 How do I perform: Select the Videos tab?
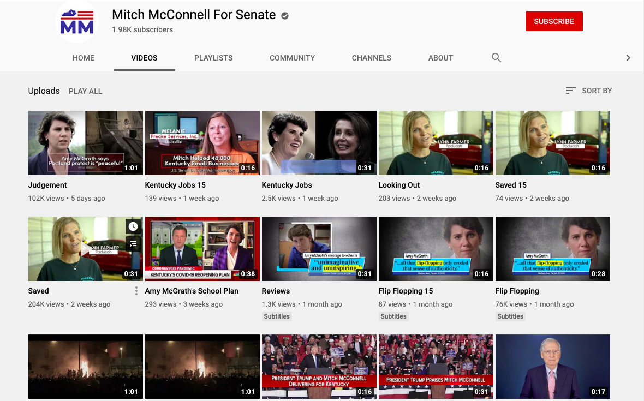click(x=144, y=58)
